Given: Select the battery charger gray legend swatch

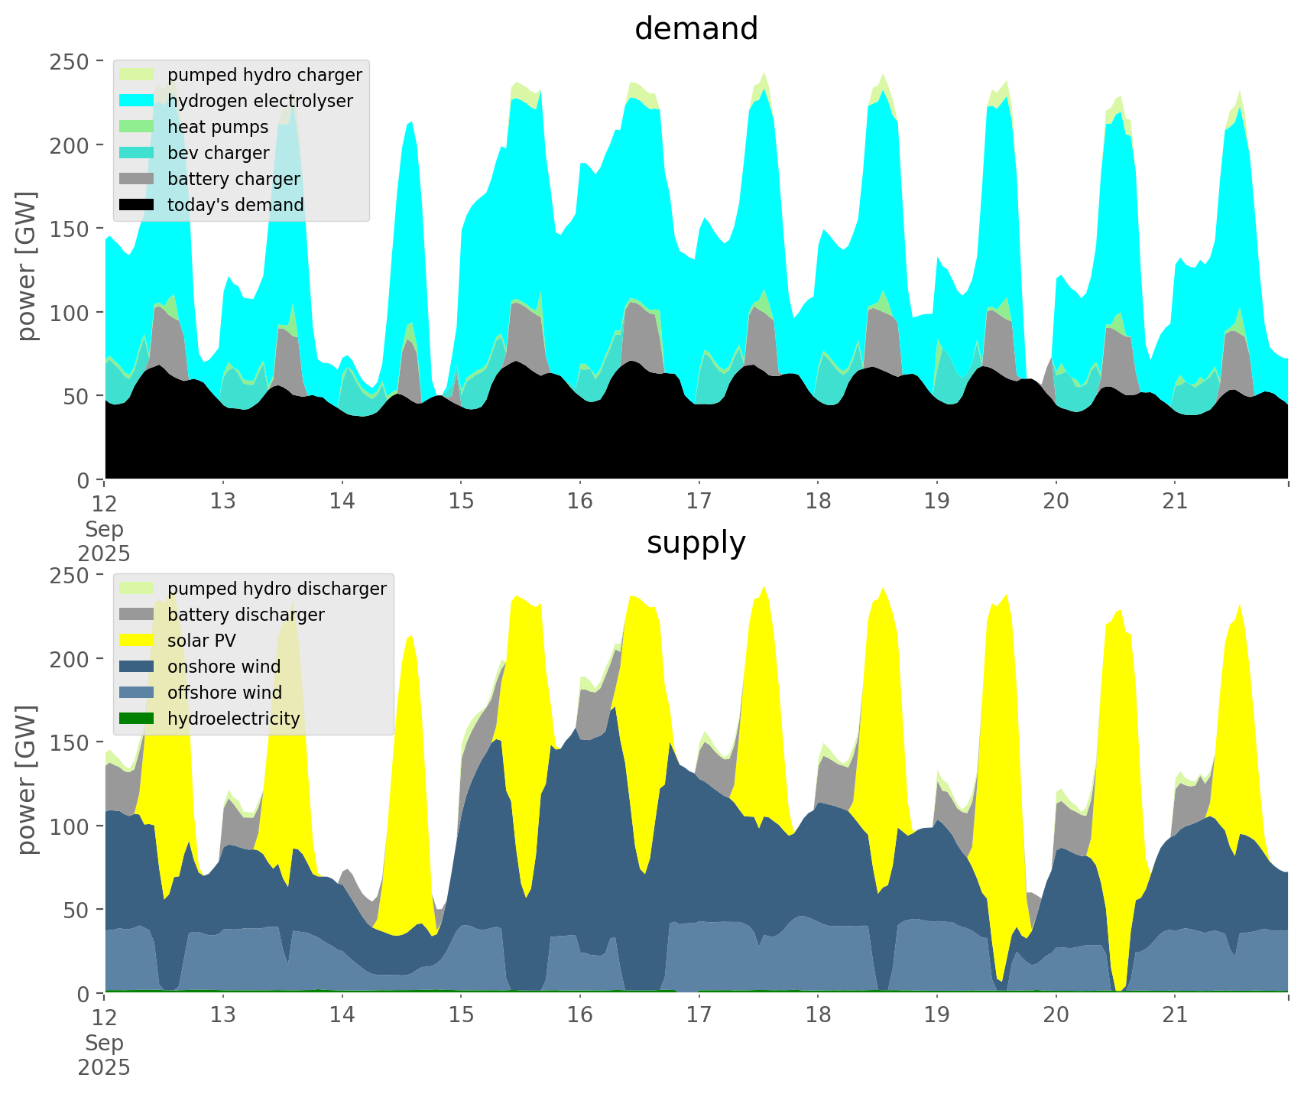Looking at the screenshot, I should (x=137, y=179).
